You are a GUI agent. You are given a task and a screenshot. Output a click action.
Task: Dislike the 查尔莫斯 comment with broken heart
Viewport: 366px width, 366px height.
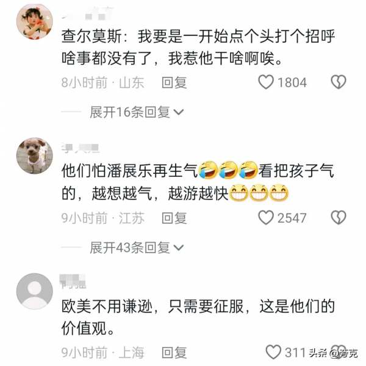point(339,82)
